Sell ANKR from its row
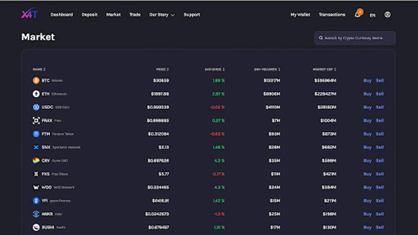The image size is (418, 235). point(380,214)
